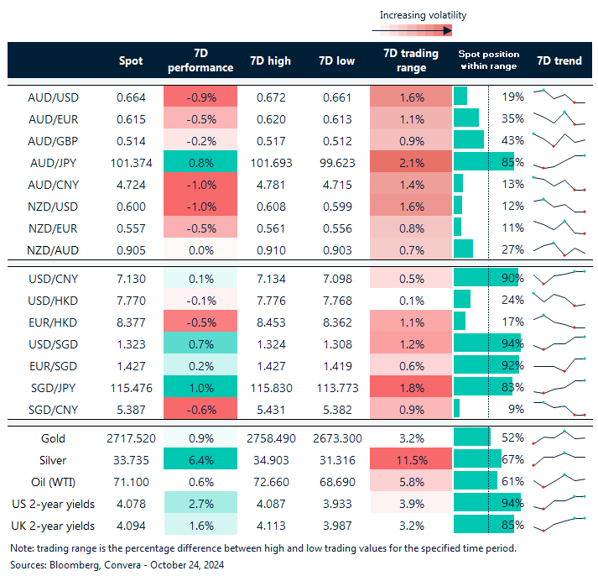This screenshot has width=598, height=576.
Task: Click the UK 2-year yields trend sparkline
Action: point(559,524)
